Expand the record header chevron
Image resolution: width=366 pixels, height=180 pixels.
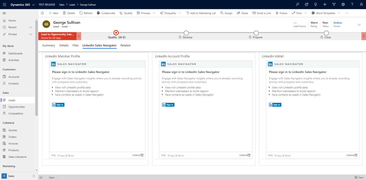(359, 25)
